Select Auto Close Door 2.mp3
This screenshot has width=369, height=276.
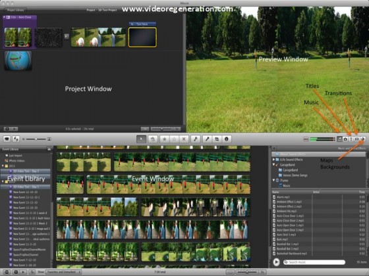click(x=318, y=221)
